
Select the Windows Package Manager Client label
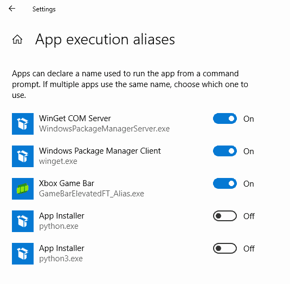coord(100,151)
